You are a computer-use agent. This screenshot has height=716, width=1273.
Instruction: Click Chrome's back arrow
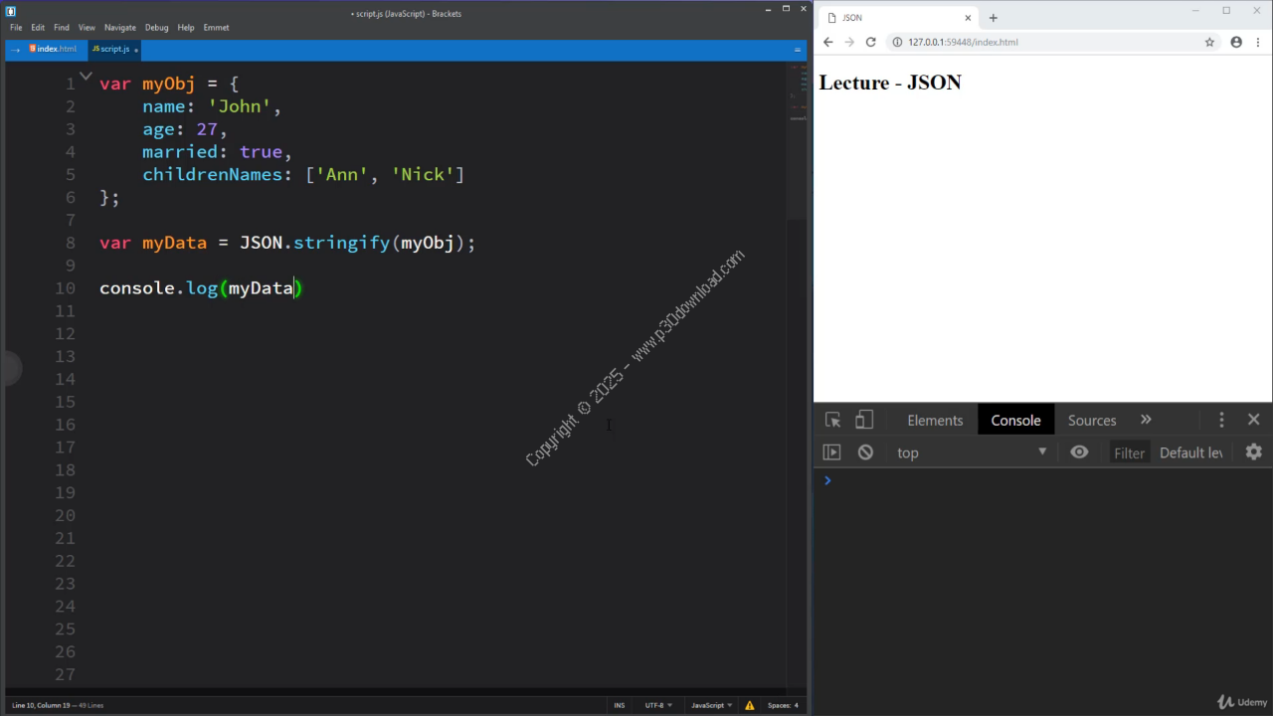tap(827, 42)
